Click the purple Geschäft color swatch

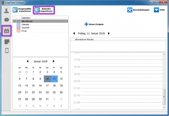point(19,28)
